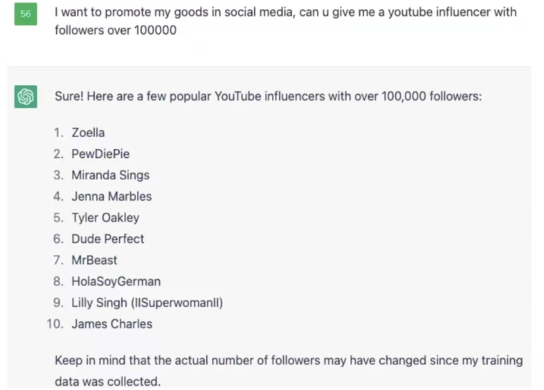
Task: Click "followers over 100000" in the user prompt
Action: (115, 31)
